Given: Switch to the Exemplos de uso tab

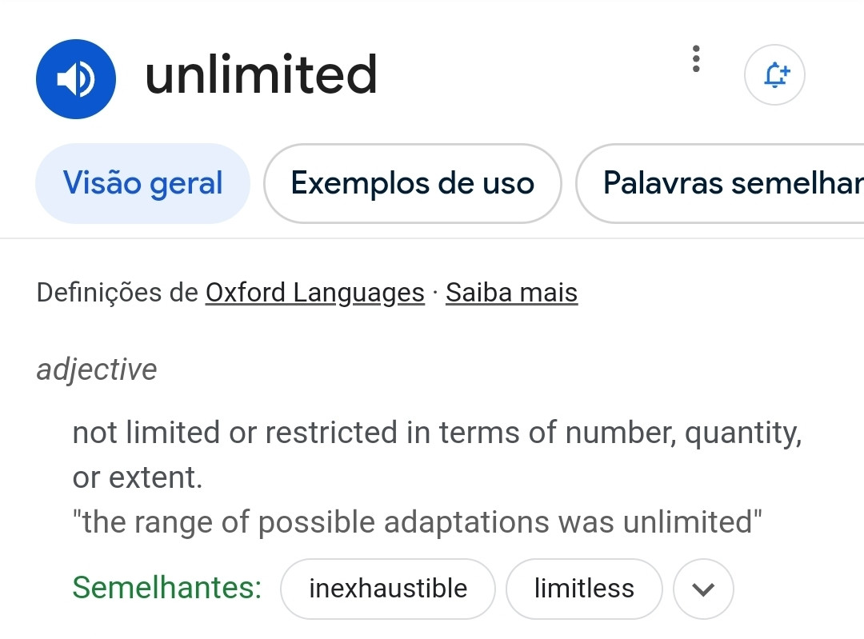Looking at the screenshot, I should [x=413, y=183].
